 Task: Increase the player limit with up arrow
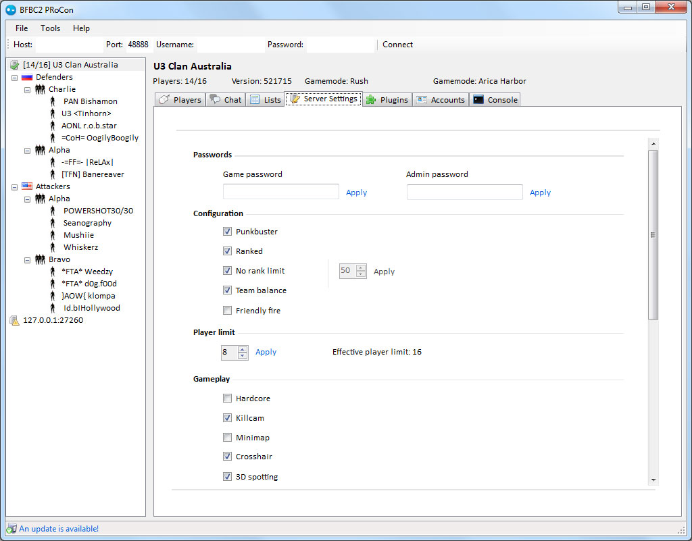click(x=243, y=349)
